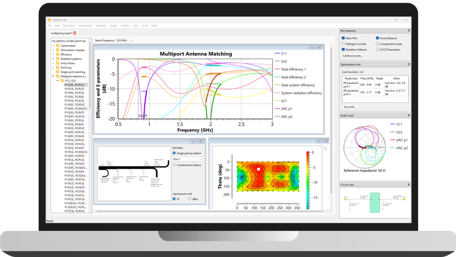The image size is (456, 257).
Task: Open the Arrays menu
Action: 114,25
